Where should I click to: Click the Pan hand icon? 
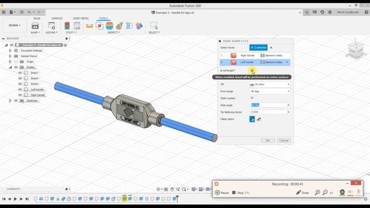[172, 189]
